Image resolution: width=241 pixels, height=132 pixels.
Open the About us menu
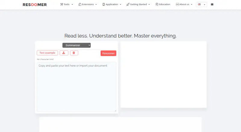click(184, 4)
